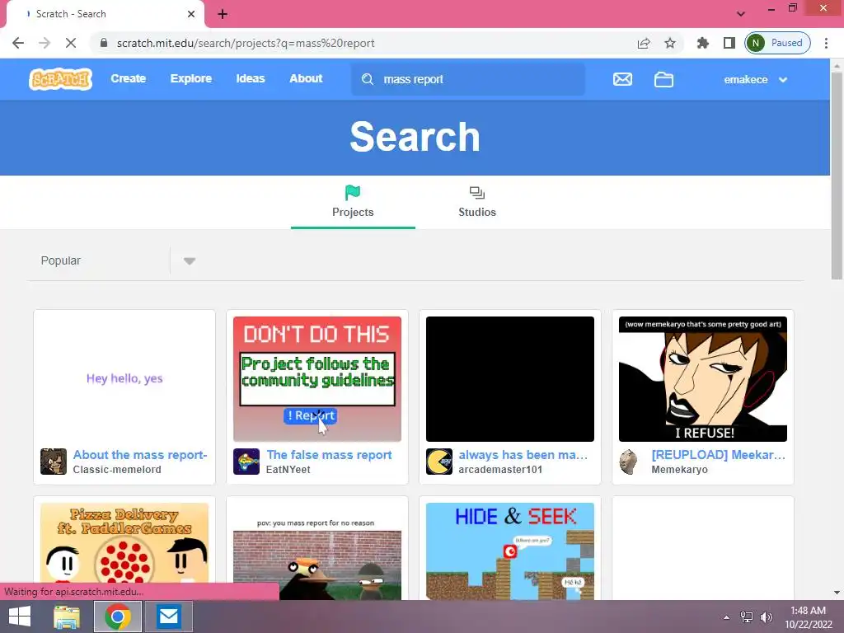Show hidden system tray icons
The width and height of the screenshot is (844, 633).
[x=727, y=617]
